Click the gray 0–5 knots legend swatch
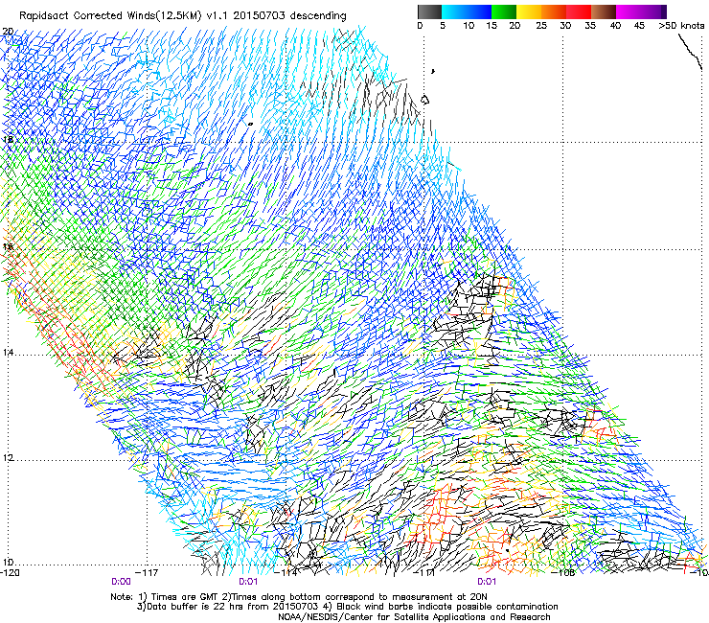The width and height of the screenshot is (709, 623). pos(429,12)
